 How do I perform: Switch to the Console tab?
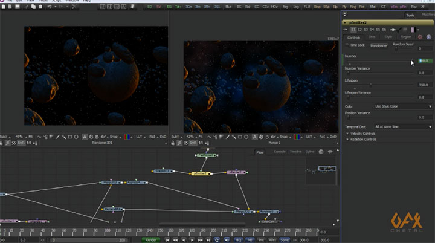[279, 152]
